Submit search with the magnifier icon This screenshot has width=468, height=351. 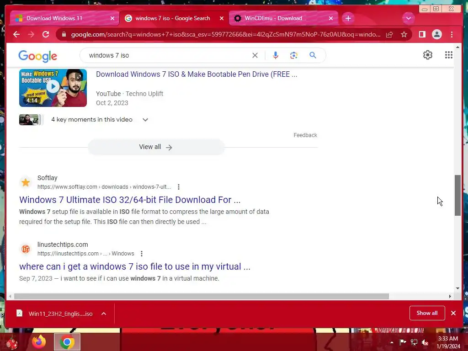coord(313,55)
